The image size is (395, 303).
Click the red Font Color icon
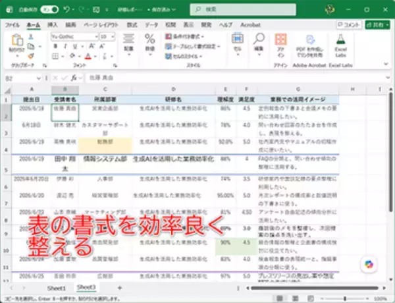click(88, 56)
